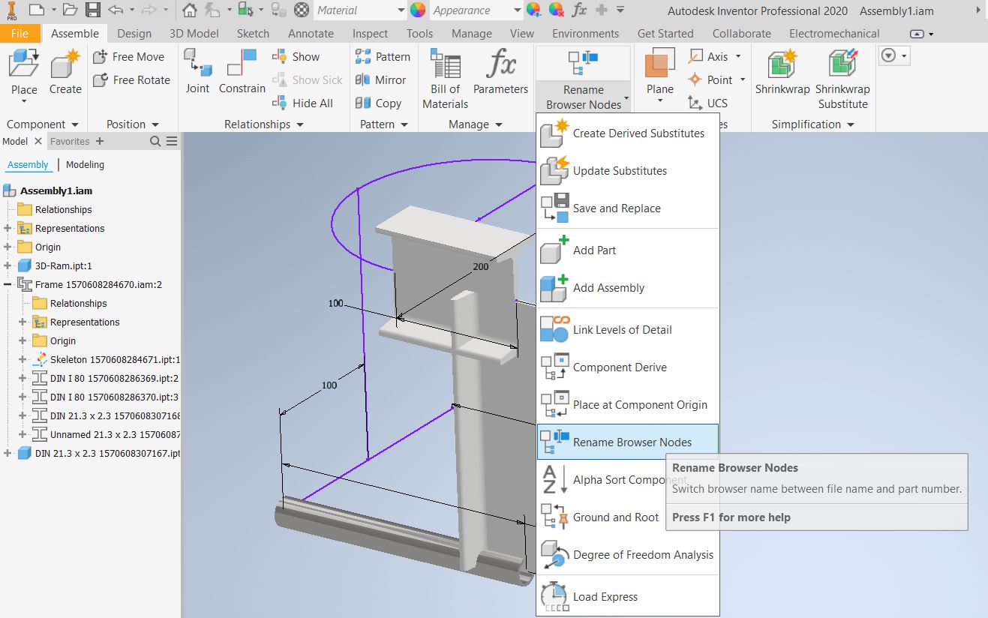
Task: Select the Mirror components tool
Action: point(383,79)
